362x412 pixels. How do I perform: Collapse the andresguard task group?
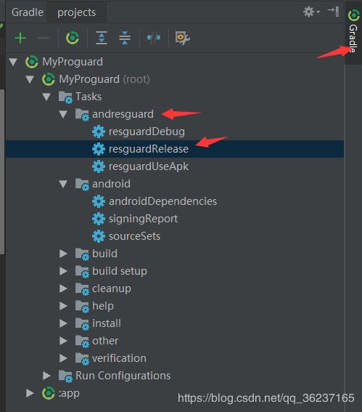[x=63, y=114]
